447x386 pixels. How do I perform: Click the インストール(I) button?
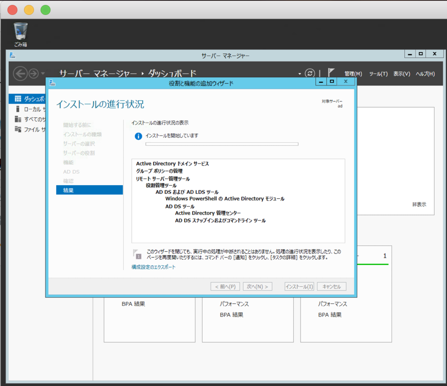[x=299, y=286]
